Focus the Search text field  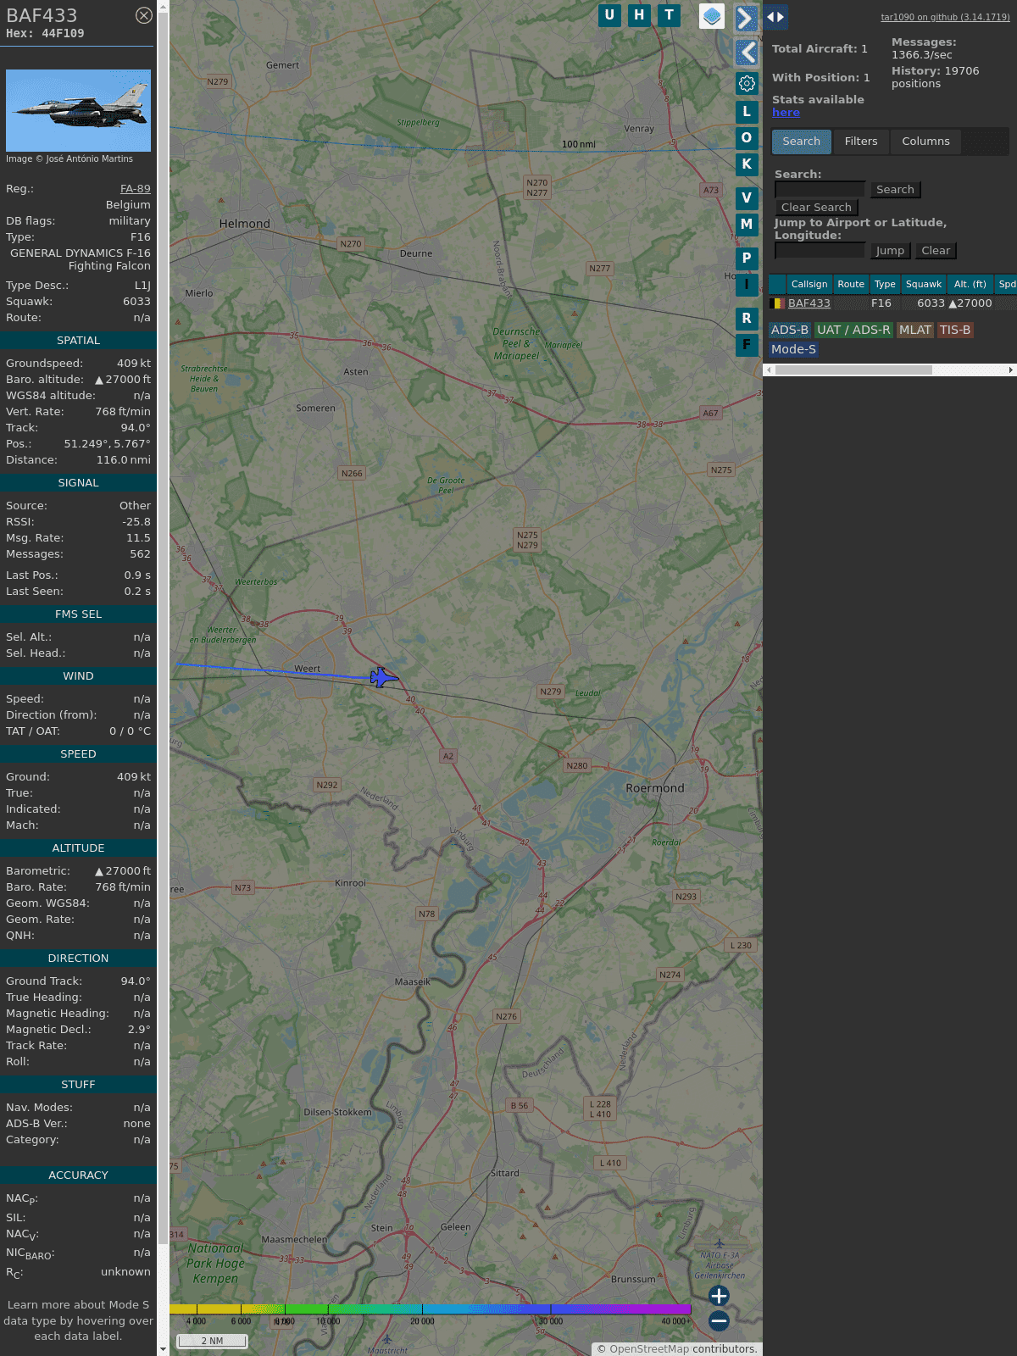click(820, 190)
